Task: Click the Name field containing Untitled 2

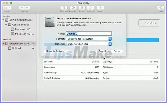Action: 89,34
